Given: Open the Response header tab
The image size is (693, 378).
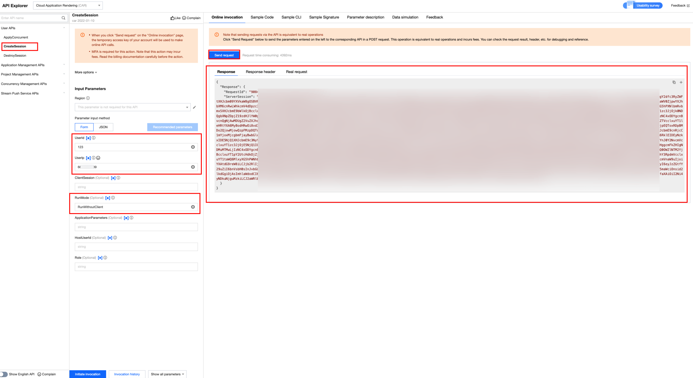Looking at the screenshot, I should (x=261, y=72).
